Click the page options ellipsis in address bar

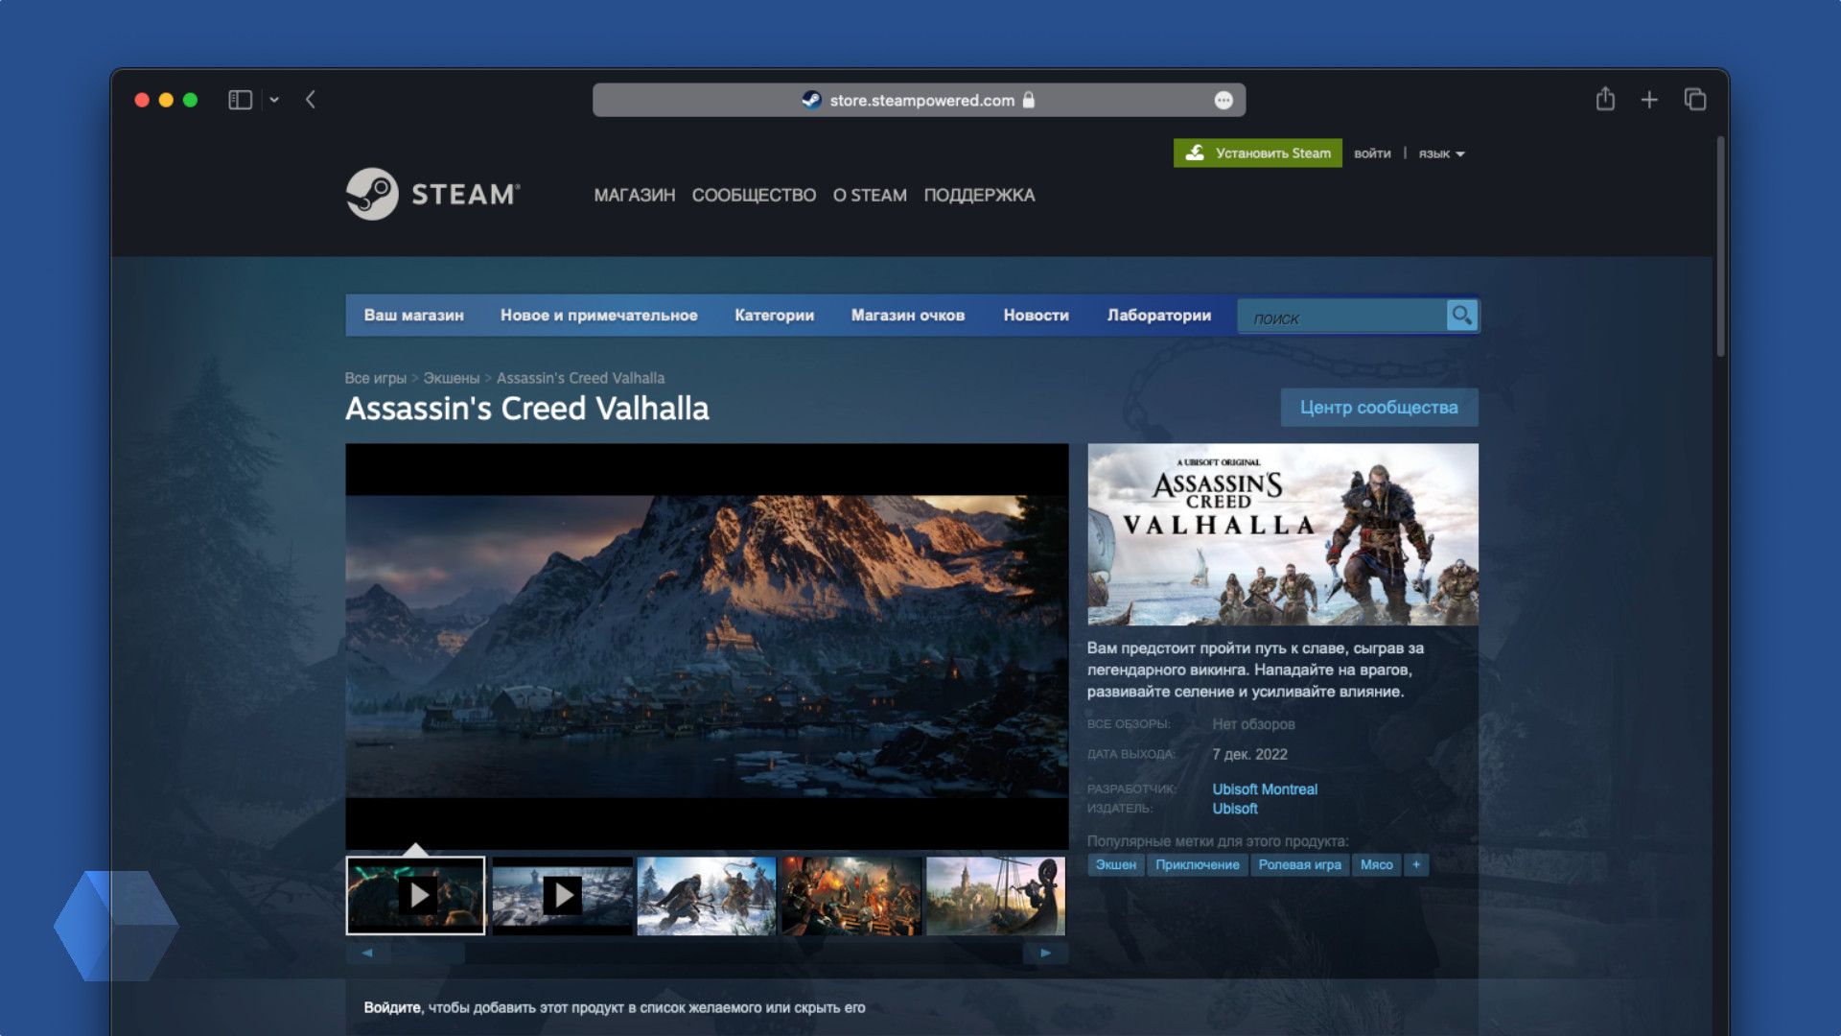[1223, 101]
